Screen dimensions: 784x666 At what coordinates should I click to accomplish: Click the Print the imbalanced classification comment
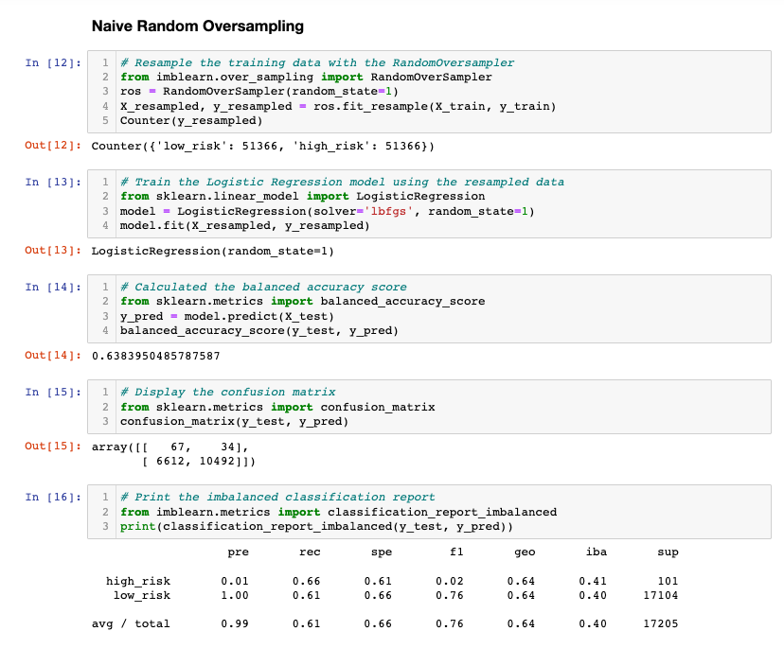[277, 497]
